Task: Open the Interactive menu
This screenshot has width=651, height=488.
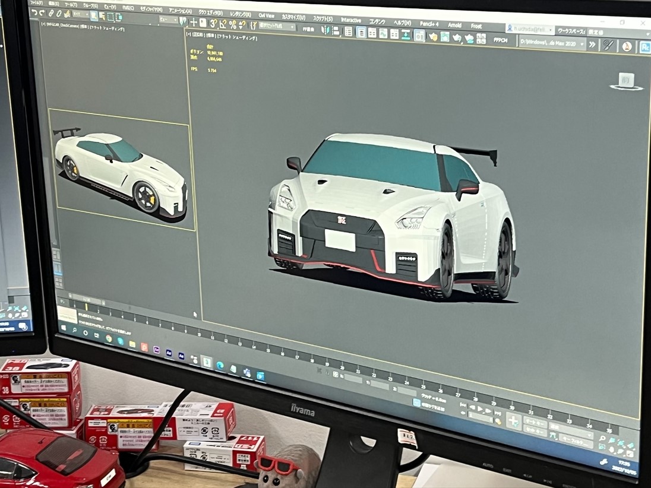Action: pyautogui.click(x=351, y=20)
